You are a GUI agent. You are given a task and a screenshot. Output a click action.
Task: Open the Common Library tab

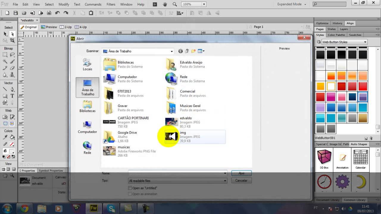coord(355,200)
